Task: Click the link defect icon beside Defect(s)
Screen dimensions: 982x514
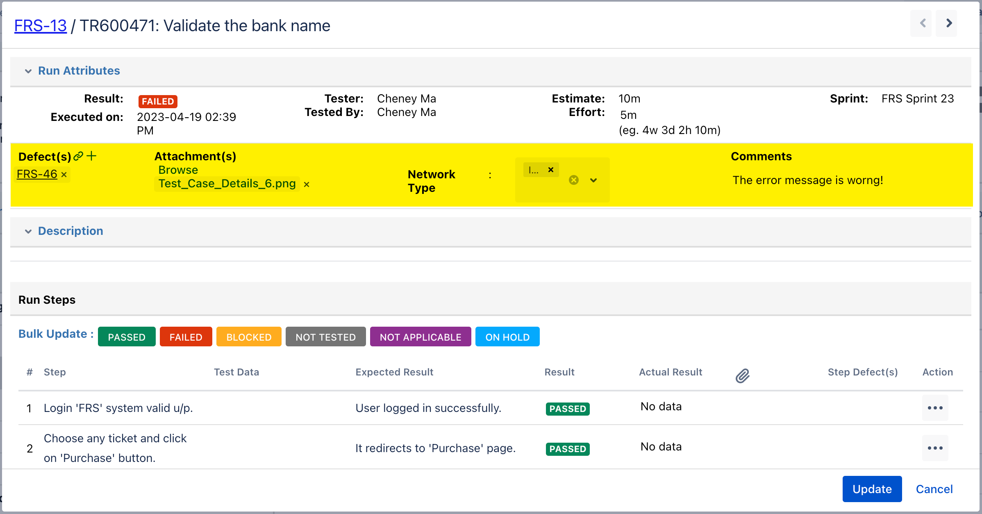Action: coord(78,156)
